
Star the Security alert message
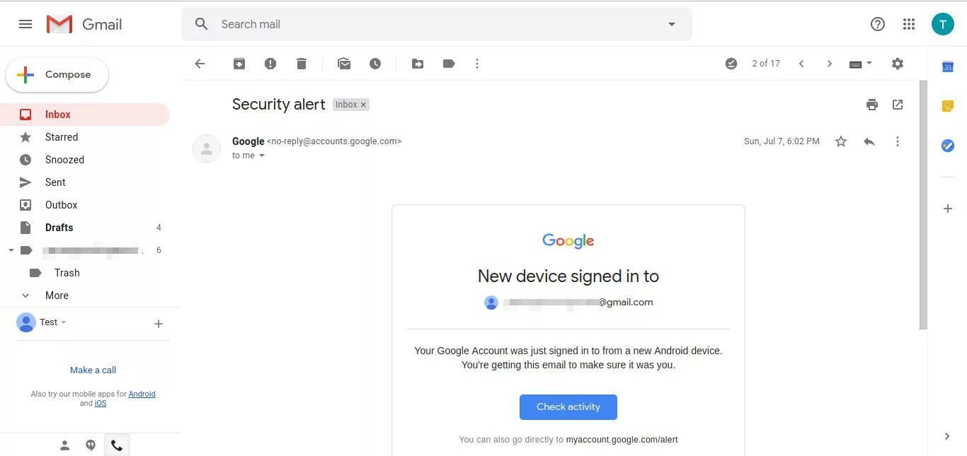[841, 141]
